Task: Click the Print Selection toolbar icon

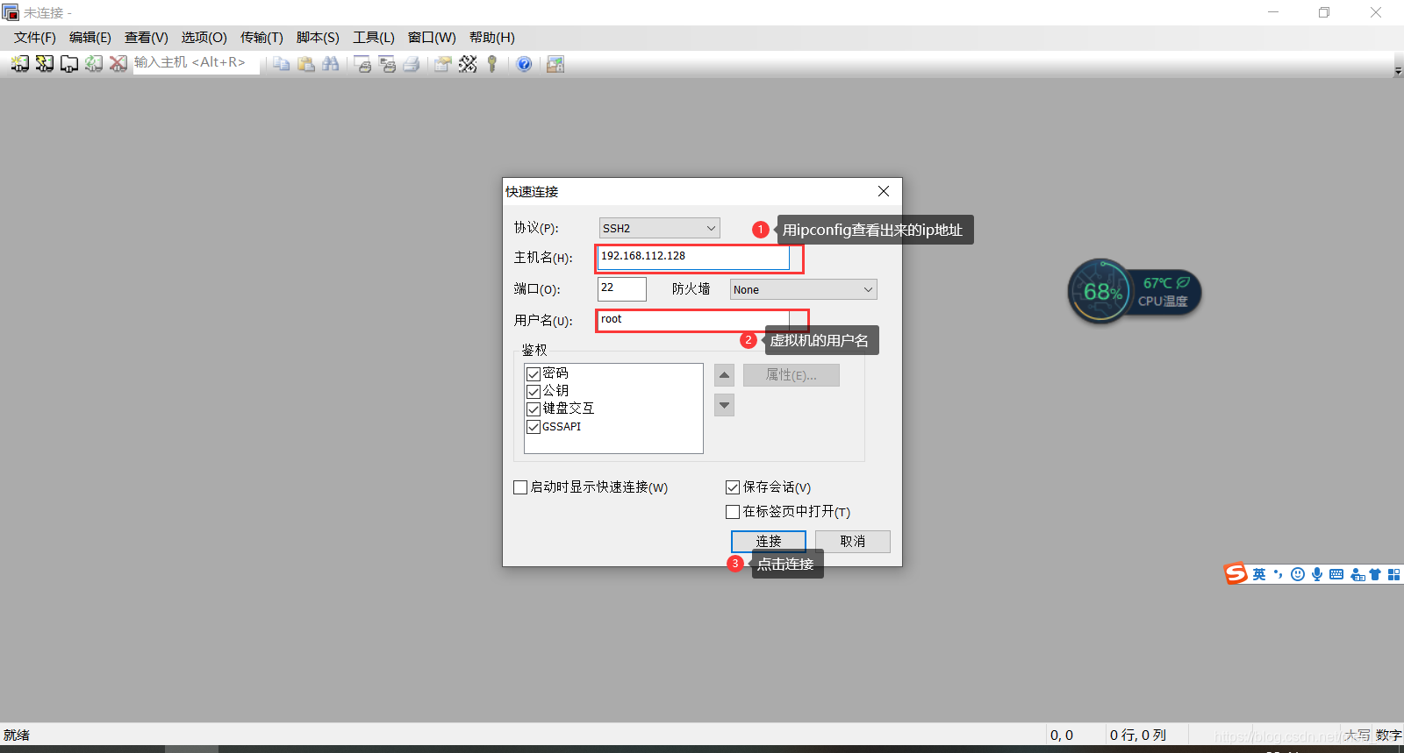Action: (x=387, y=64)
